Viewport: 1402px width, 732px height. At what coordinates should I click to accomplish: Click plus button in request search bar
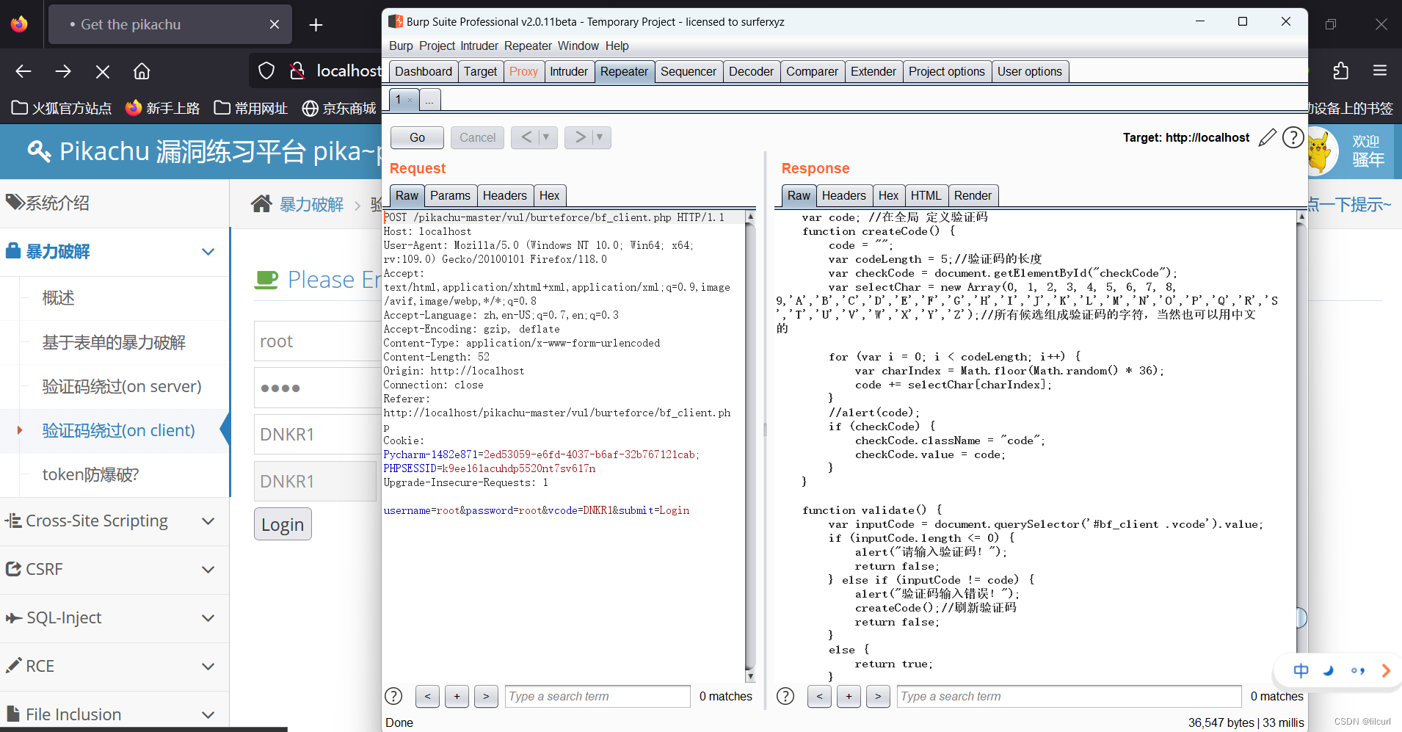(x=457, y=696)
